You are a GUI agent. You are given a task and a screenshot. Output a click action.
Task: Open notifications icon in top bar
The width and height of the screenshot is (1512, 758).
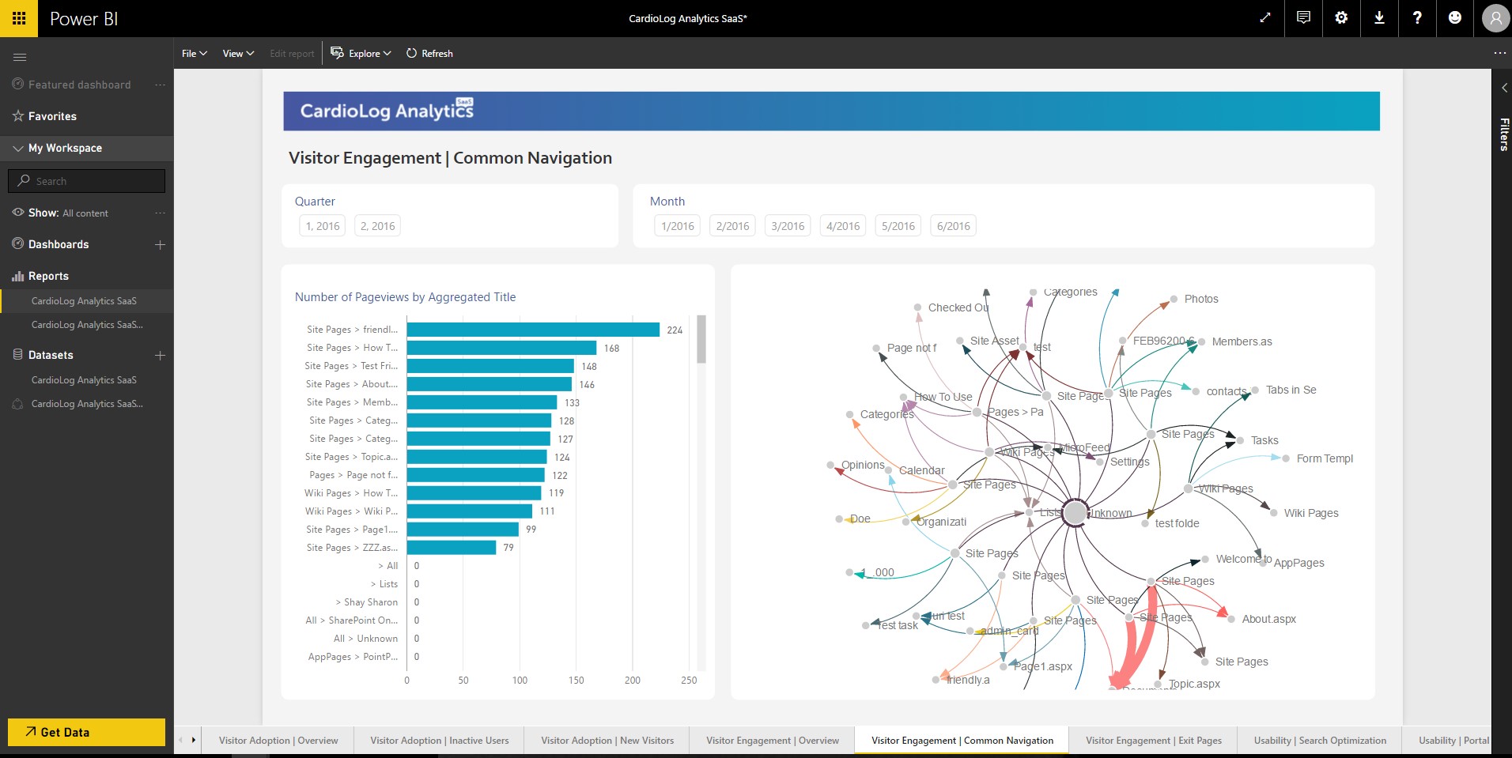click(x=1303, y=17)
